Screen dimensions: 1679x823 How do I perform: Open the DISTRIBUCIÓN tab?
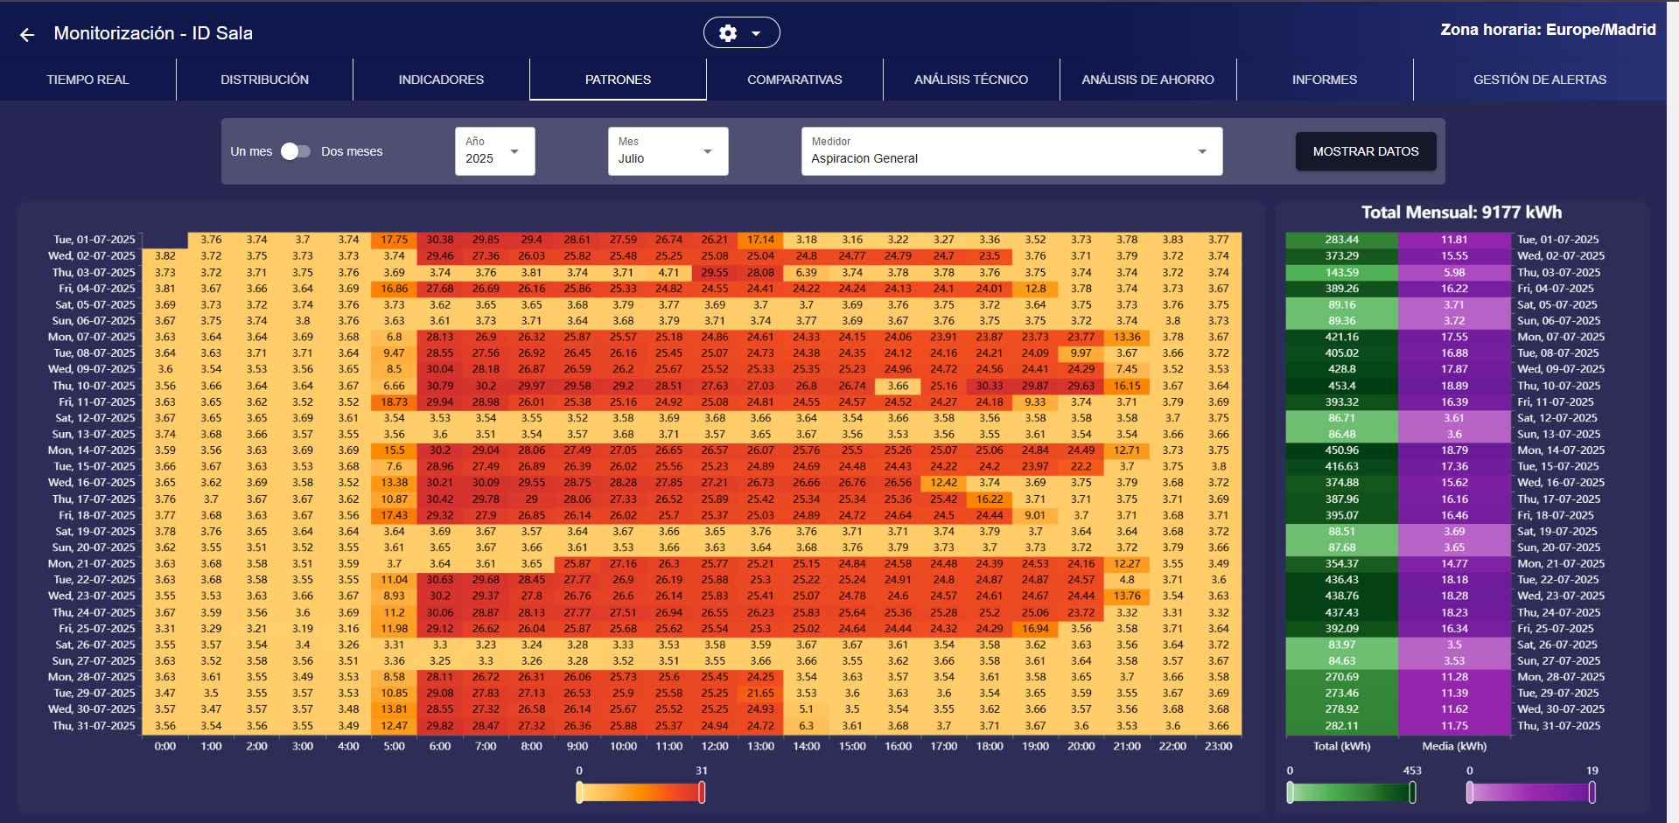click(x=264, y=80)
